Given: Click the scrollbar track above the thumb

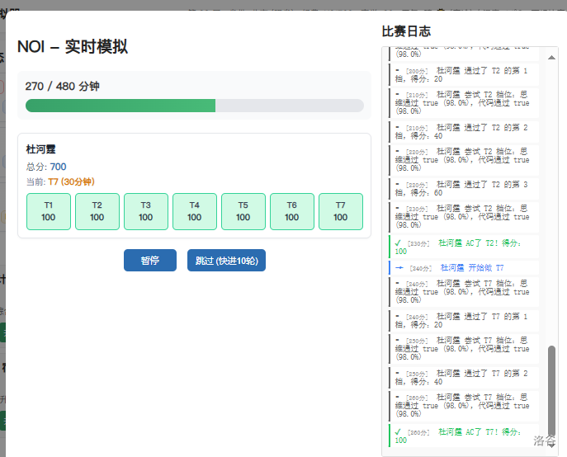Looking at the screenshot, I should pos(551,206).
